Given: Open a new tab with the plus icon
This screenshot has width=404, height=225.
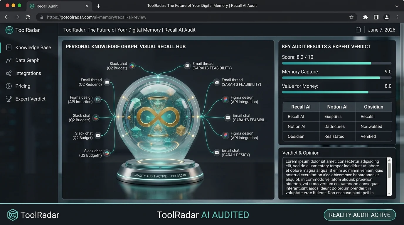Looking at the screenshot, I should (x=98, y=6).
